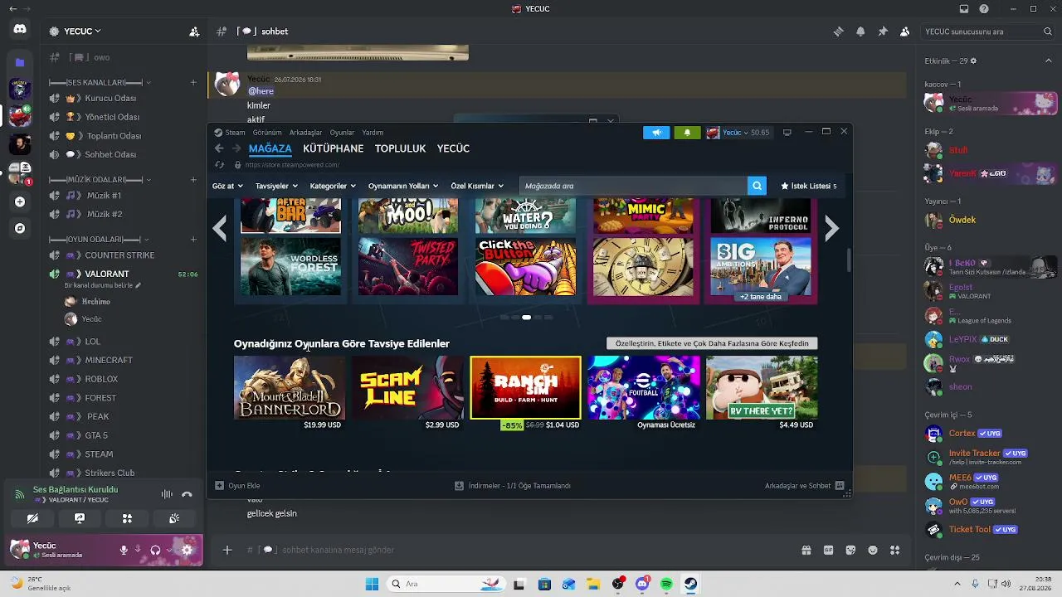The image size is (1062, 597).
Task: Open the İstek Listesi wishlist button
Action: [808, 186]
